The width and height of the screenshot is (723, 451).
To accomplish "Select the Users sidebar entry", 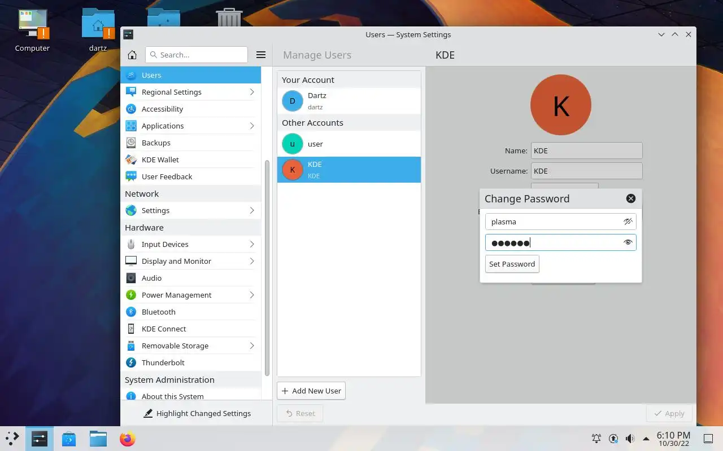I will click(191, 75).
